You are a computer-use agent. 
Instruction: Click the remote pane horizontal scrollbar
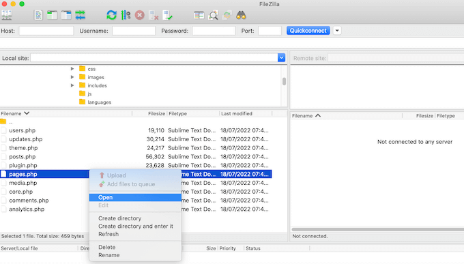click(x=377, y=229)
